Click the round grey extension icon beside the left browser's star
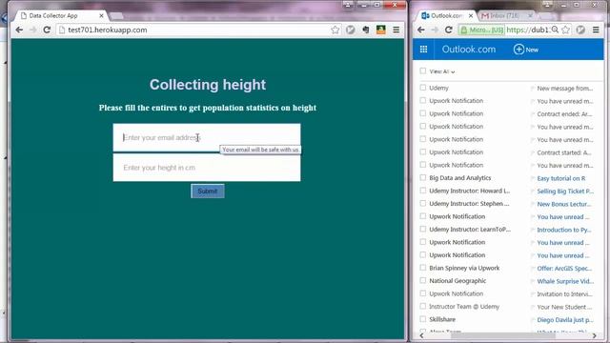Image resolution: width=610 pixels, height=343 pixels. [350, 30]
